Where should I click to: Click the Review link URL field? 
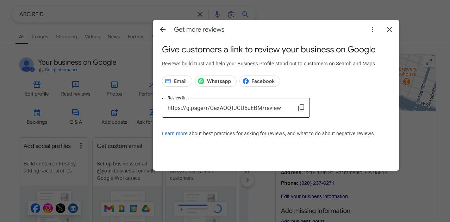point(229,108)
